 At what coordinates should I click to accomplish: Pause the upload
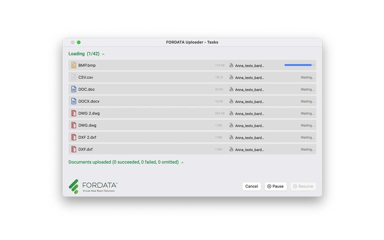276,186
